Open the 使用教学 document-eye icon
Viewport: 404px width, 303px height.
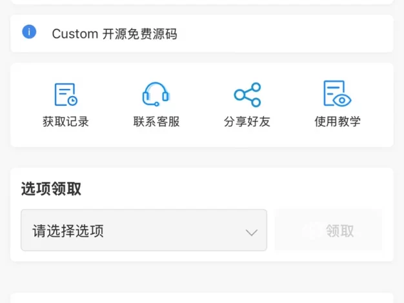338,93
